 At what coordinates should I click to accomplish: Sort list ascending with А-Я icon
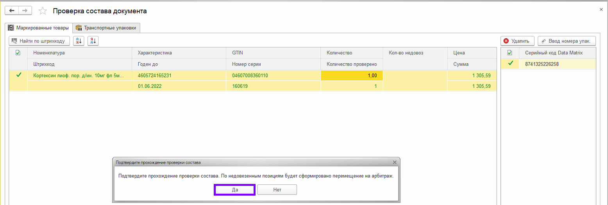click(79, 41)
